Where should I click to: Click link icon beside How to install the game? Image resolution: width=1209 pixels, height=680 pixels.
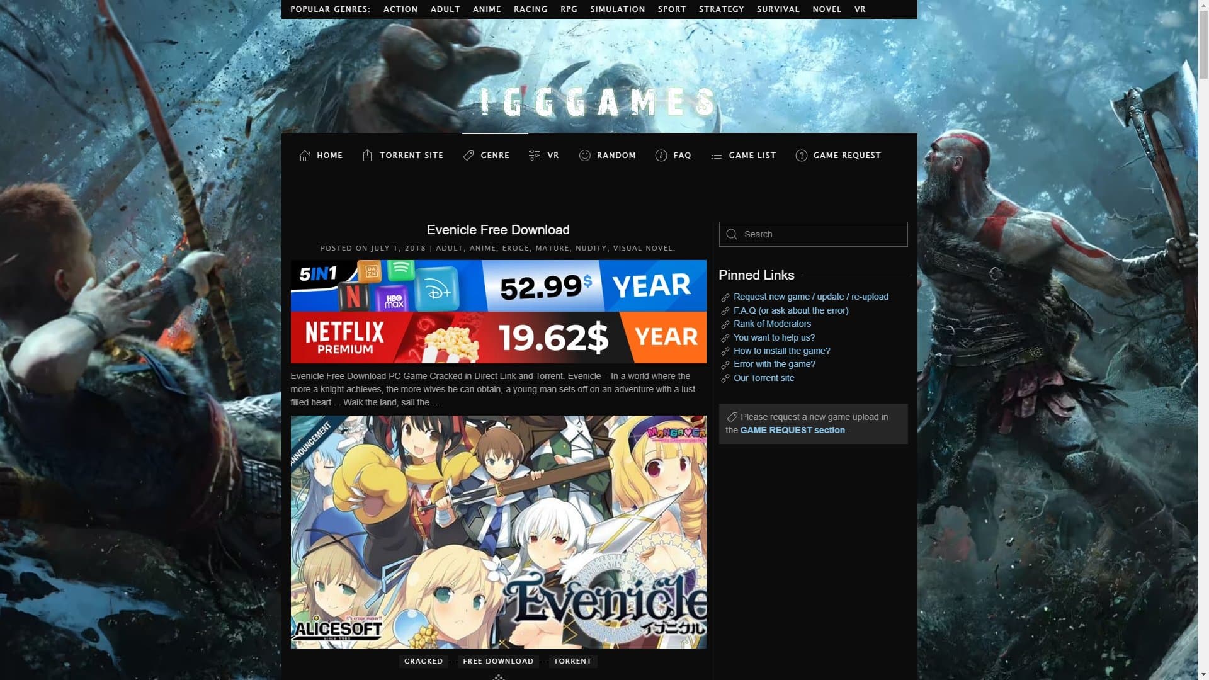tap(725, 351)
